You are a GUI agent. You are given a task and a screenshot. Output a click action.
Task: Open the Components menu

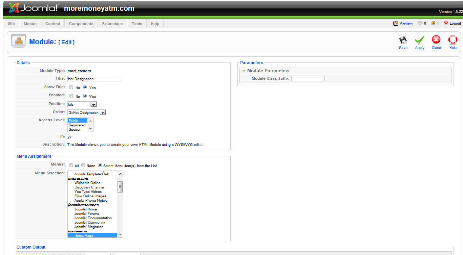[81, 24]
